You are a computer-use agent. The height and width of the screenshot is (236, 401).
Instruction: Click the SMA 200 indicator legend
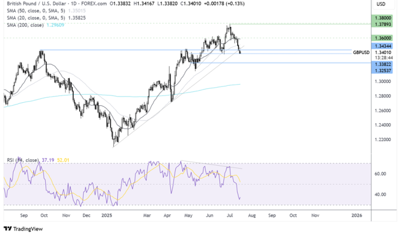26,25
